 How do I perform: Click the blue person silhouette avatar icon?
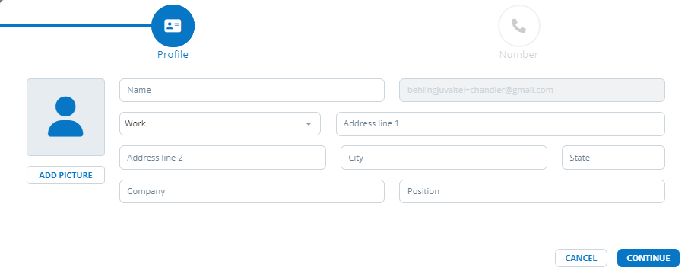coord(65,116)
